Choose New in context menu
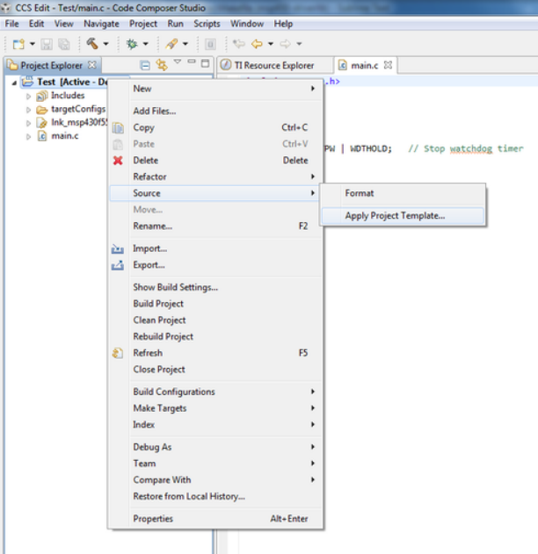This screenshot has width=538, height=554. 215,89
